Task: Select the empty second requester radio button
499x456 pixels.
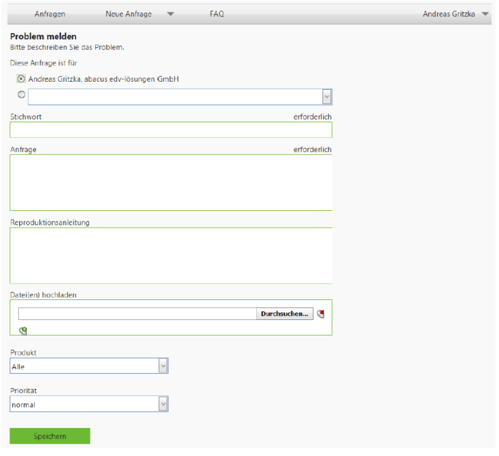Action: point(21,94)
